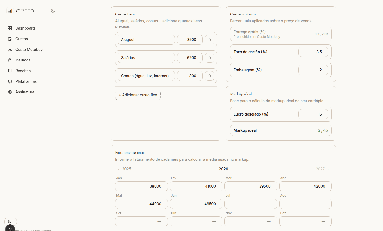Open the Plataformas menu item

click(32, 81)
